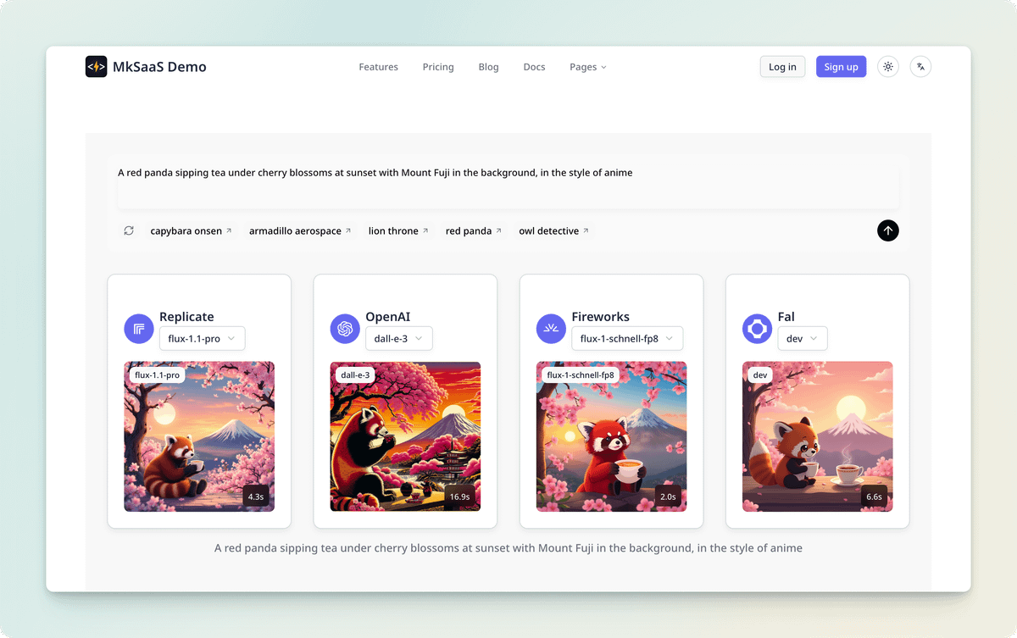
Task: Click the OpenAI provider logo icon
Action: [x=345, y=329]
